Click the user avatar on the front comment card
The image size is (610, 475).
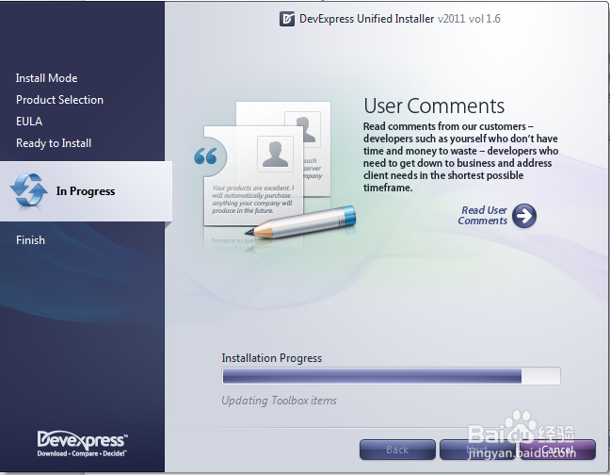pyautogui.click(x=275, y=154)
